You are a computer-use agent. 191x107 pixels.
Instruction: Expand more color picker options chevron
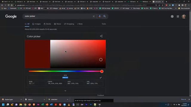[65, 91]
